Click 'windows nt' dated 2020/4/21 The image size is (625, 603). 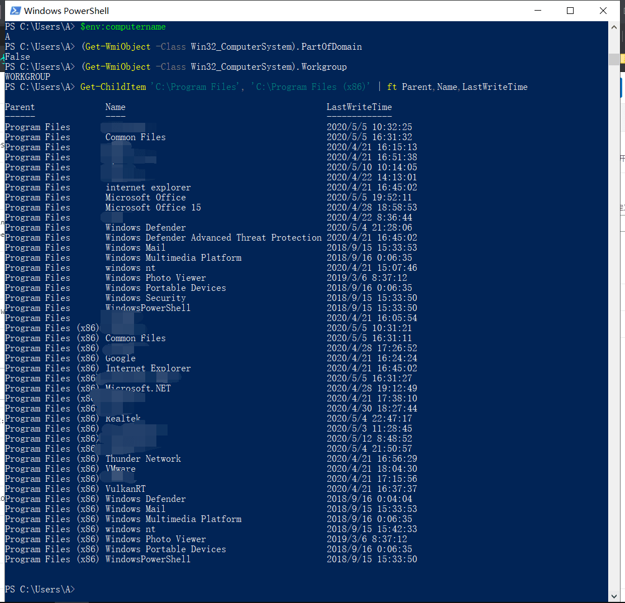pos(130,268)
